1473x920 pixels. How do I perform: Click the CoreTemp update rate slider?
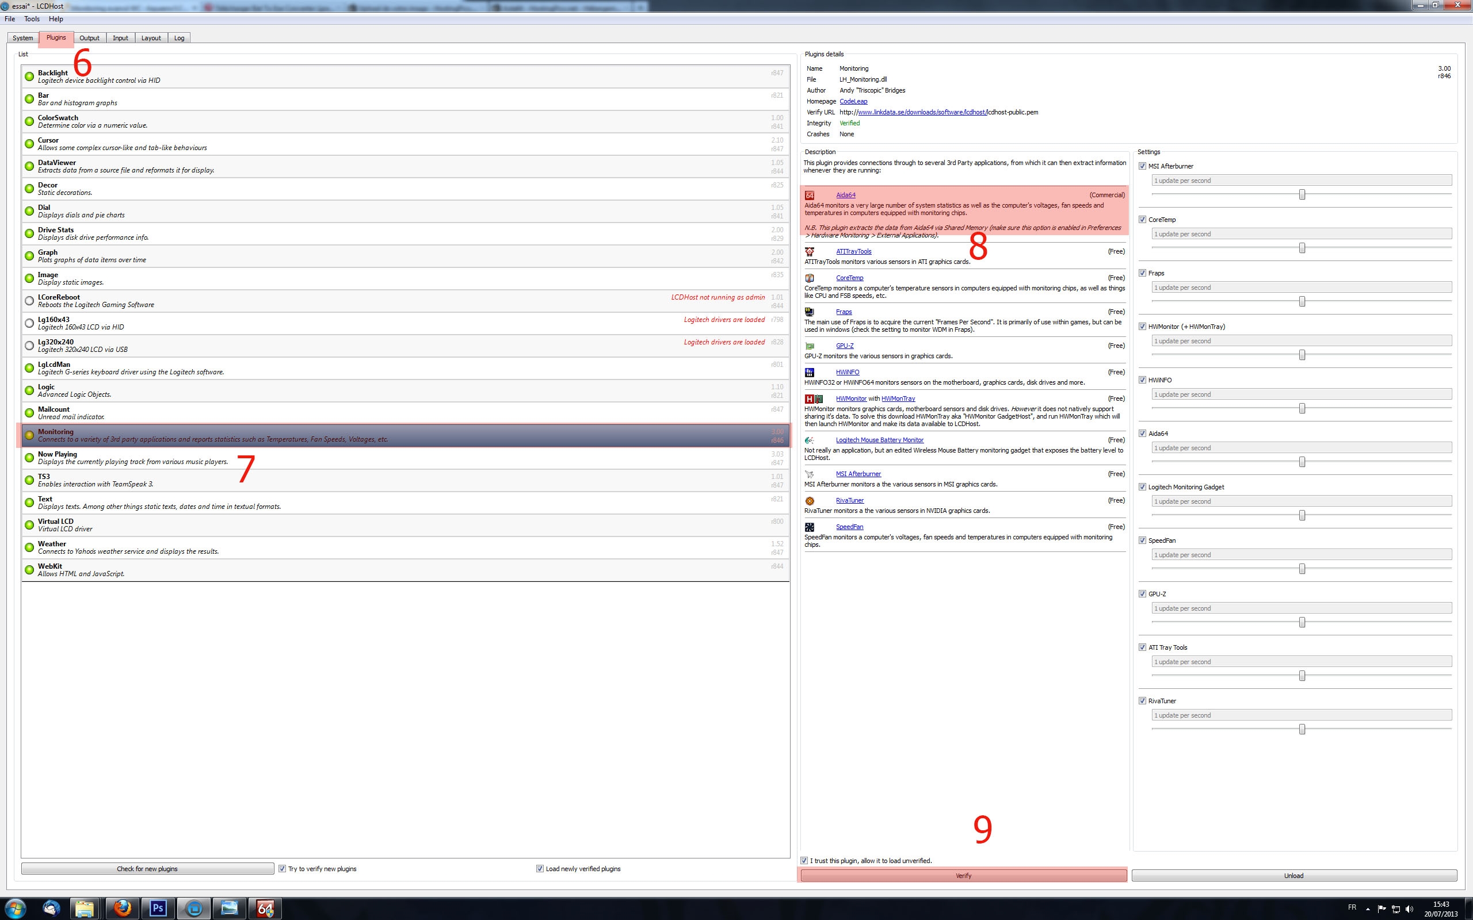[x=1302, y=248]
